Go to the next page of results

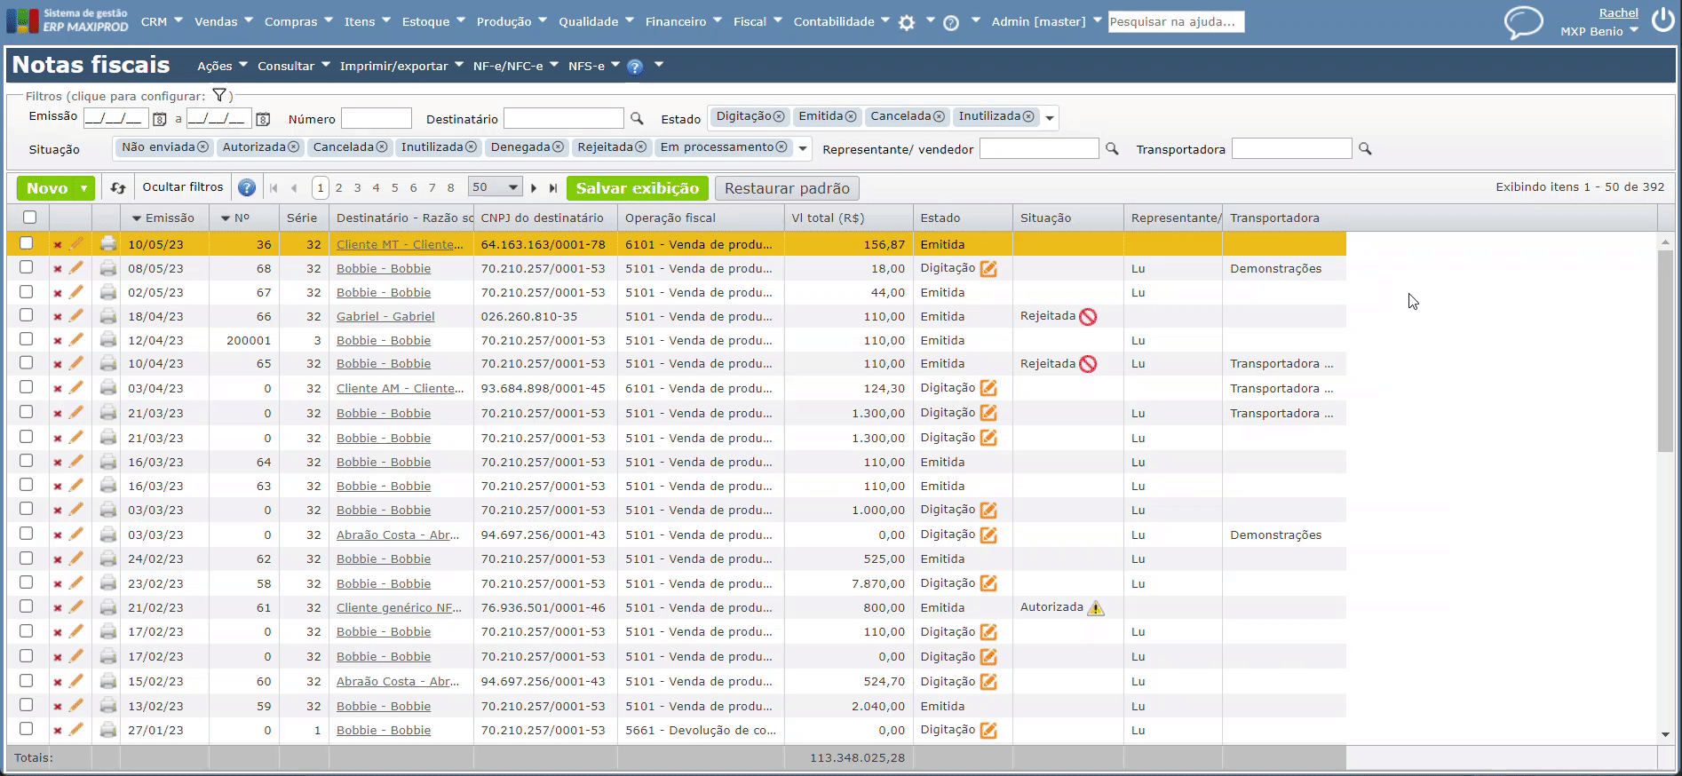(534, 188)
